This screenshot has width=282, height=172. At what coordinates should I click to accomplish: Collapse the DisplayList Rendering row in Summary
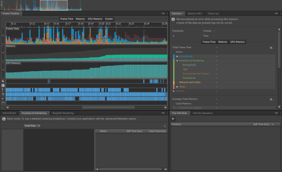pos(177,61)
